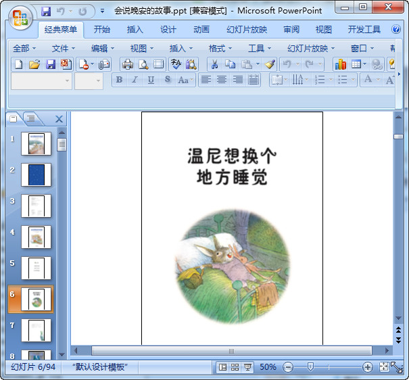This screenshot has width=409, height=380.
Task: Click the Insert table icon
Action: click(x=356, y=64)
